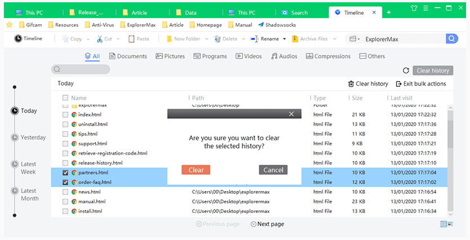Open the search scope dropdown beside ExplorerMax
This screenshot has height=240, width=470.
point(355,39)
